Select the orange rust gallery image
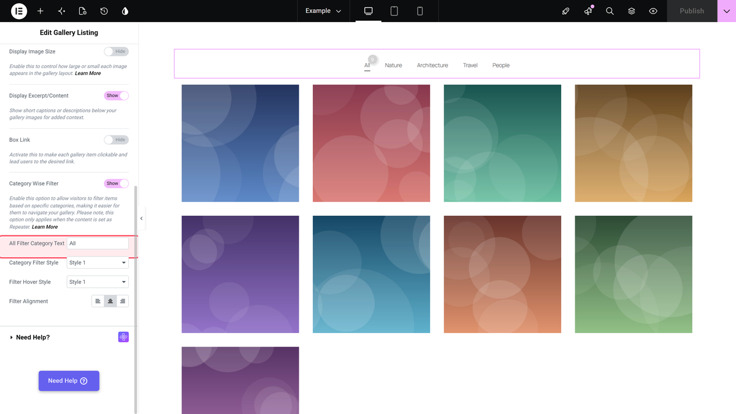 coord(502,274)
